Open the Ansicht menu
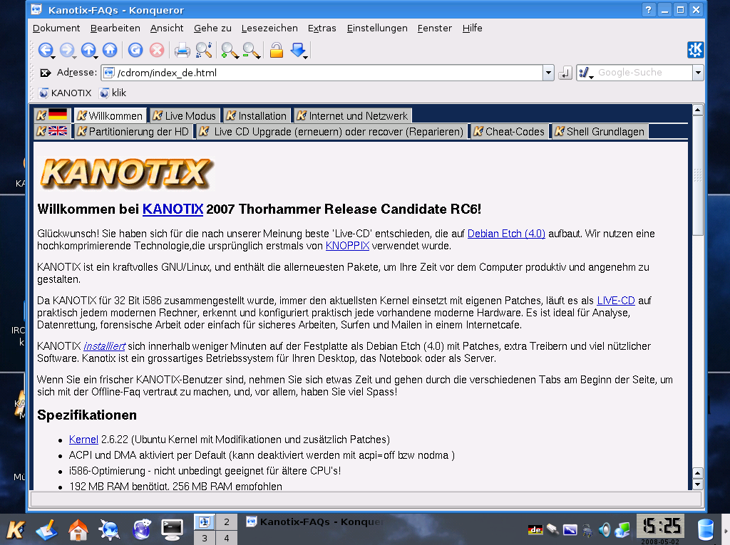This screenshot has width=730, height=545. (167, 28)
